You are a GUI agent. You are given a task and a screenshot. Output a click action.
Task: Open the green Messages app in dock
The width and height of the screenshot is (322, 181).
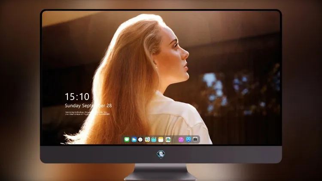point(127,140)
